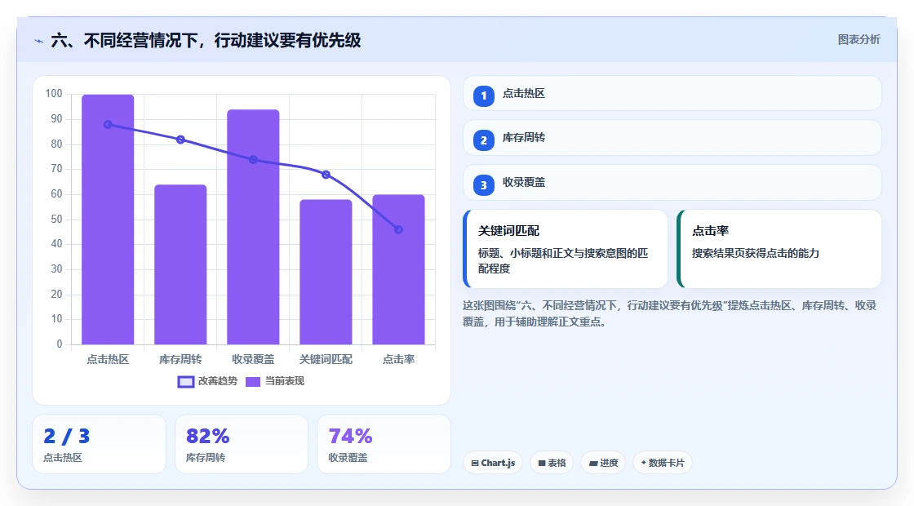Click the 收录覆盖 bar in the chart
The height and width of the screenshot is (506, 914).
(253, 228)
